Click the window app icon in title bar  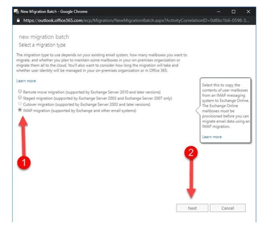point(16,12)
